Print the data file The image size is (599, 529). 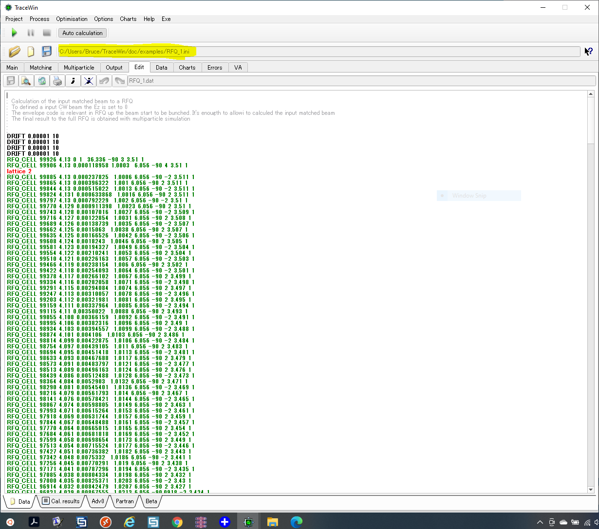(x=57, y=81)
